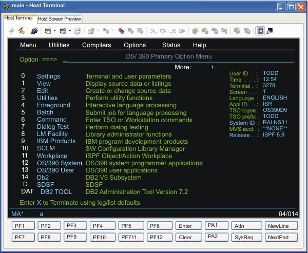Click the red and blue record icon

121,31
